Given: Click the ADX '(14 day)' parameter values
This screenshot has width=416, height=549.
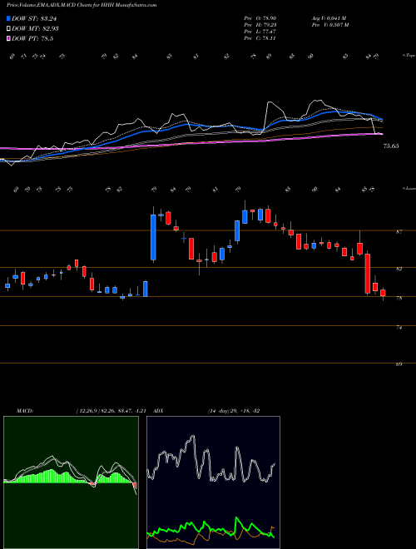Looking at the screenshot, I should (234, 411).
